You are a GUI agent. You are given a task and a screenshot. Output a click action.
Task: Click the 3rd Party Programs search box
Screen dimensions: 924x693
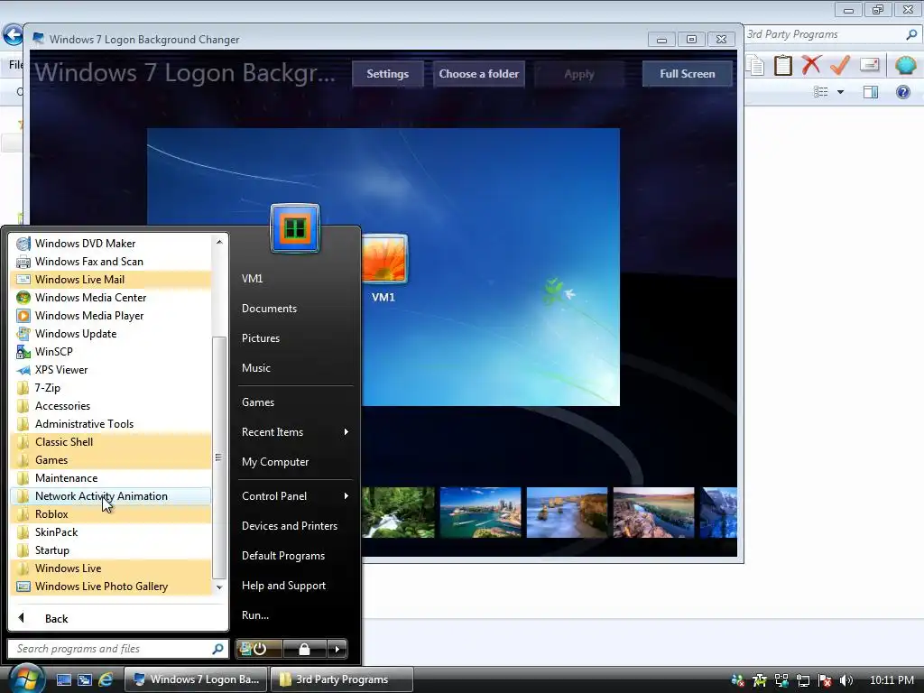[831, 34]
